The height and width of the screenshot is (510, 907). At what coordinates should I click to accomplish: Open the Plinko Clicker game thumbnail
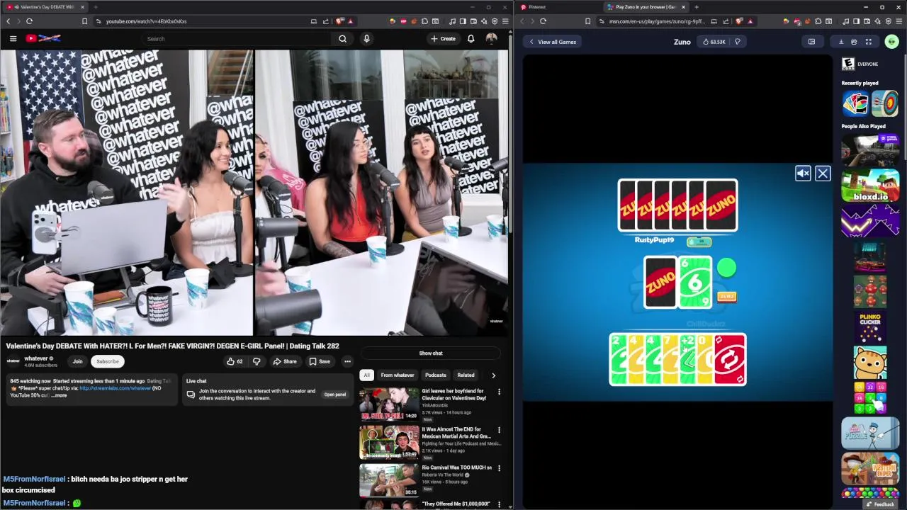coord(870,327)
